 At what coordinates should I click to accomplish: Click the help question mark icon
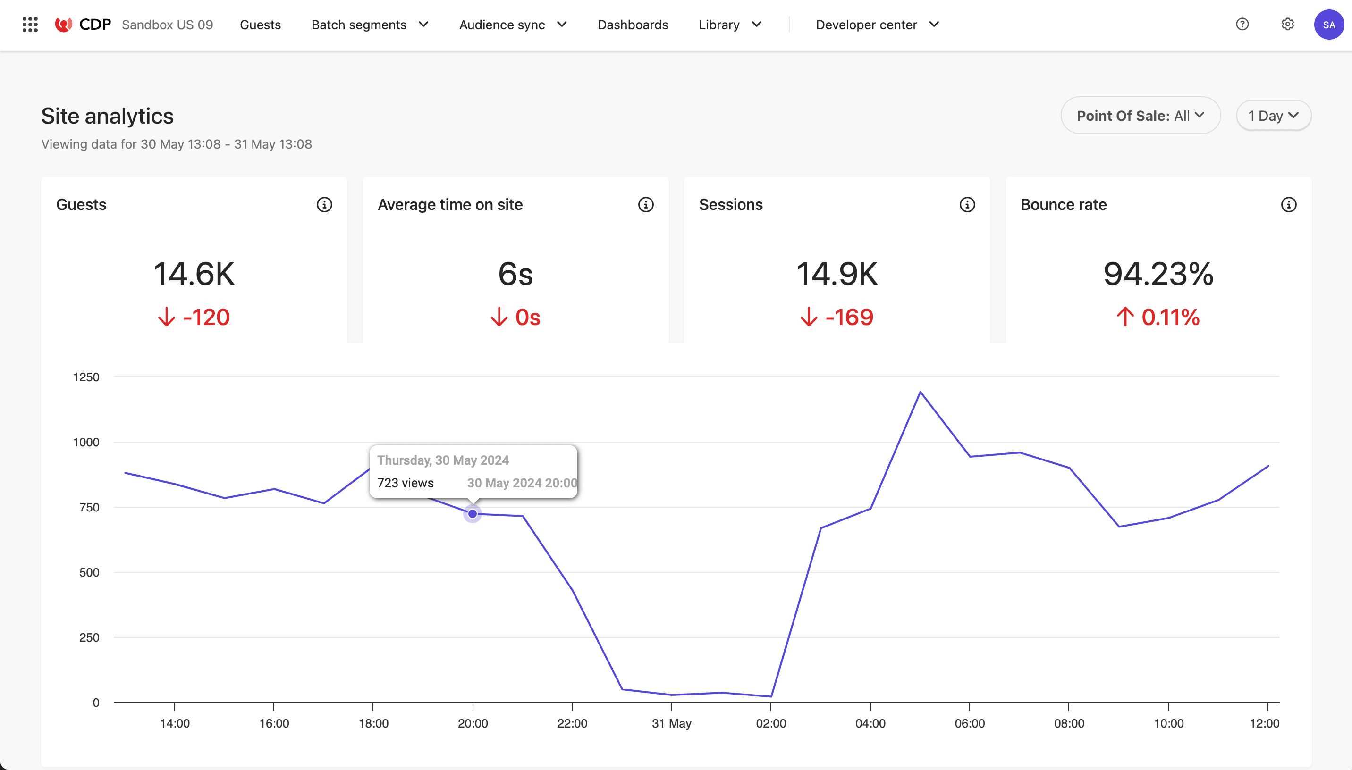pyautogui.click(x=1242, y=25)
